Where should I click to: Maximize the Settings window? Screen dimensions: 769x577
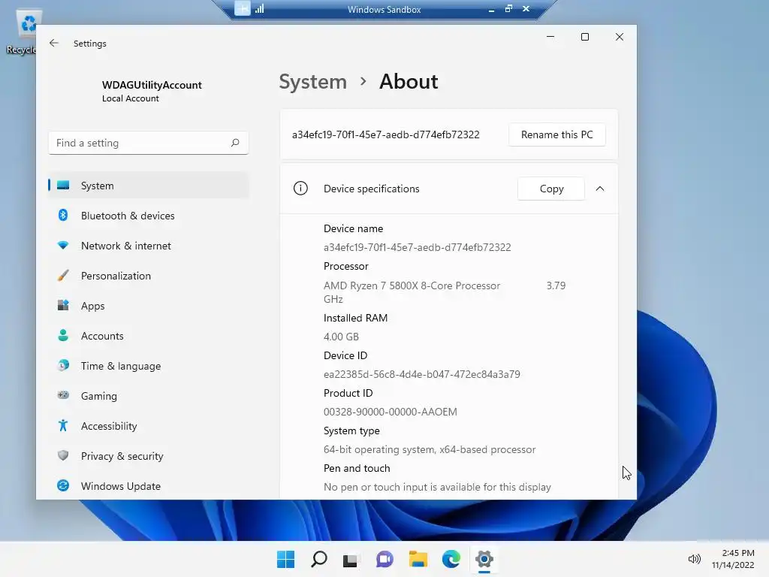coord(584,37)
